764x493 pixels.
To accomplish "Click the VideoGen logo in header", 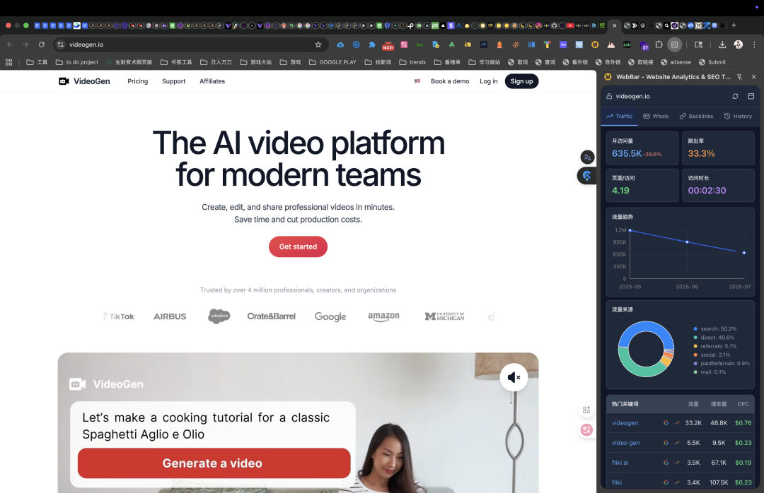I will [84, 81].
